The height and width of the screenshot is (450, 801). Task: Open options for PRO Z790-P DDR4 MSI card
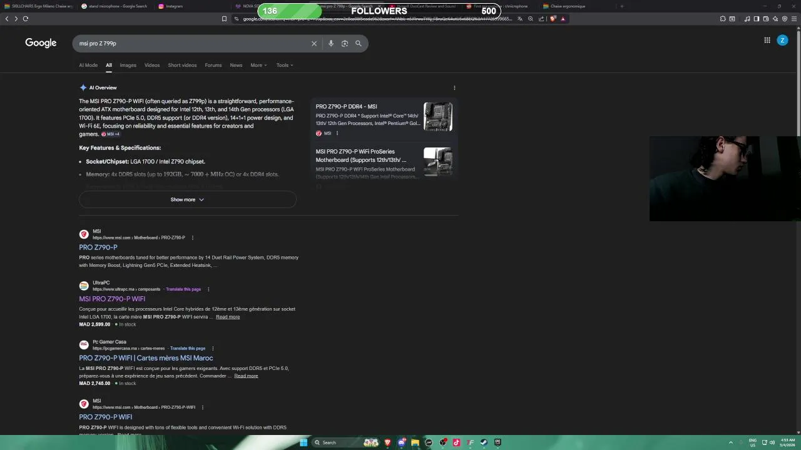(337, 133)
